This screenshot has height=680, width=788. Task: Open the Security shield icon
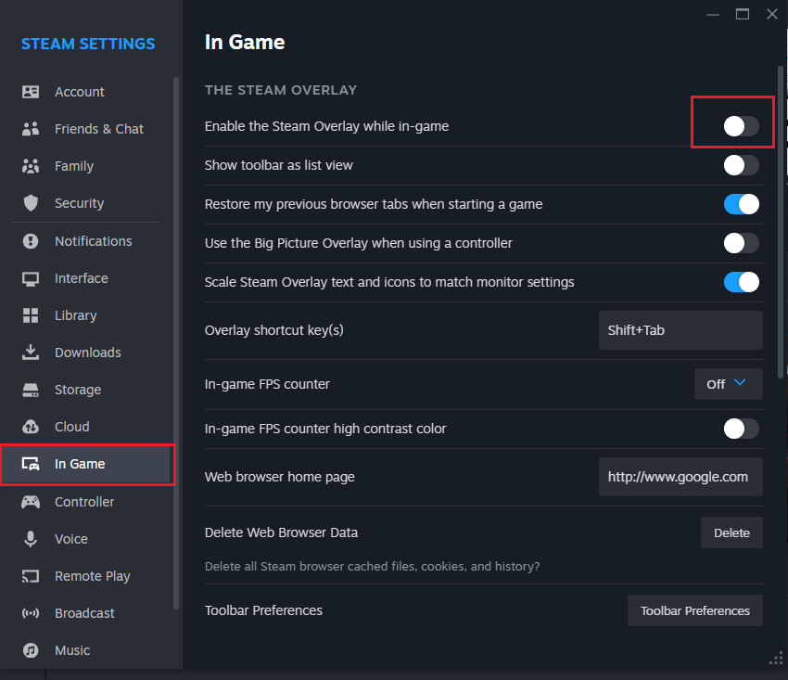pyautogui.click(x=31, y=203)
